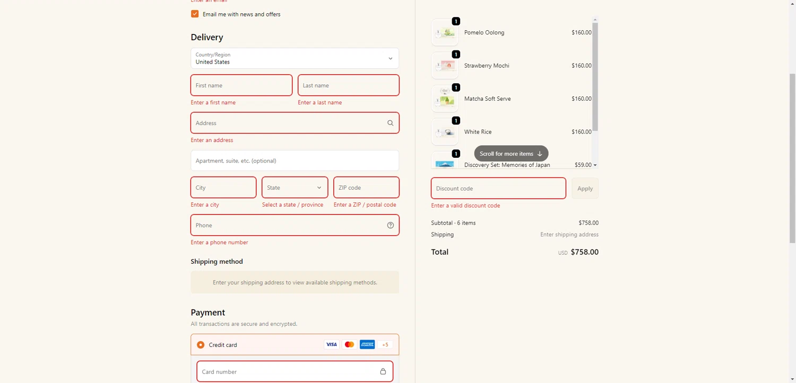Click the Enter a phone number error
Viewport: 796px width, 383px height.
point(219,243)
